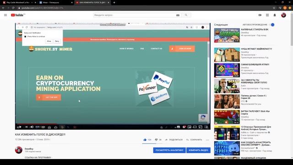Enter fullscreen mode
293x165 pixels.
pos(206,127)
